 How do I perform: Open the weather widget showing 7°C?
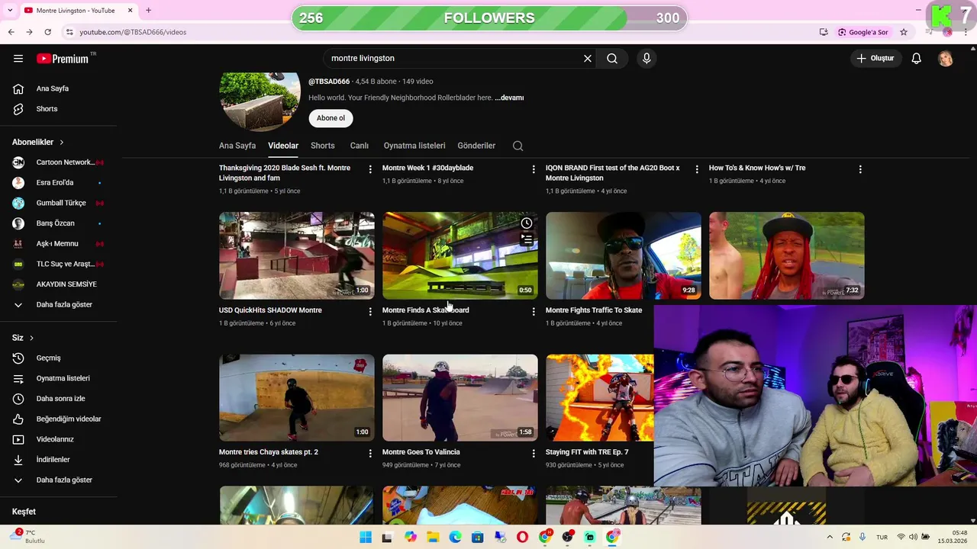(27, 536)
